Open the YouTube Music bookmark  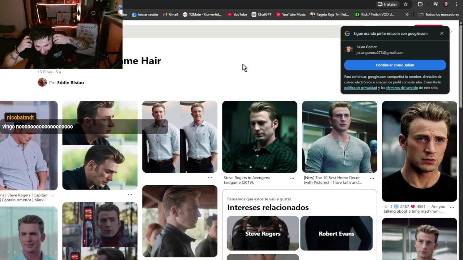click(x=291, y=14)
